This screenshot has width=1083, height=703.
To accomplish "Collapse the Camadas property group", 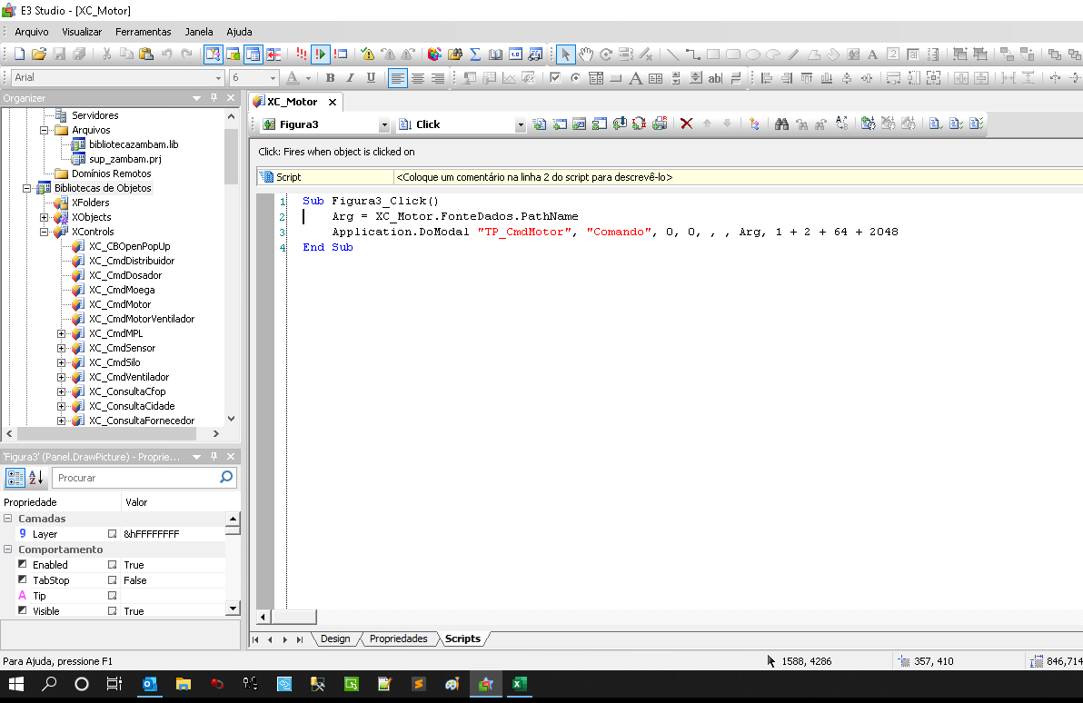I will [7, 518].
